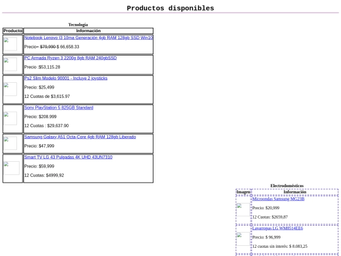
Task: Click Precio: $208.999 text
Action: [x=40, y=117]
